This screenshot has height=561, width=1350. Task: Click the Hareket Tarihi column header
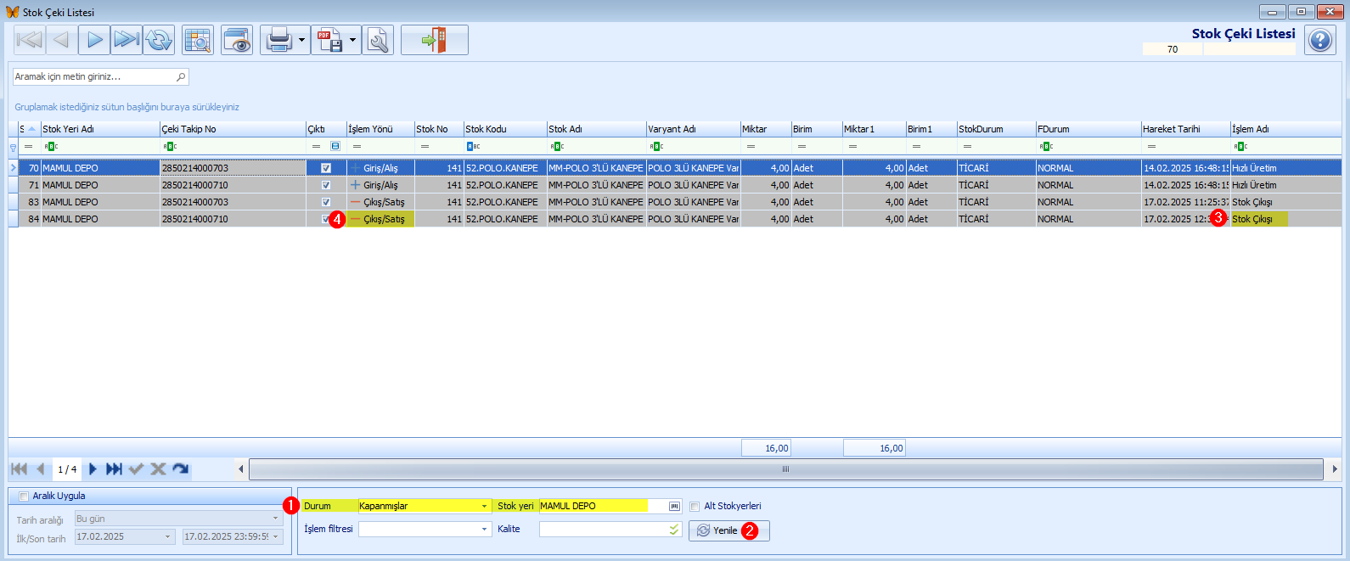[x=1185, y=129]
